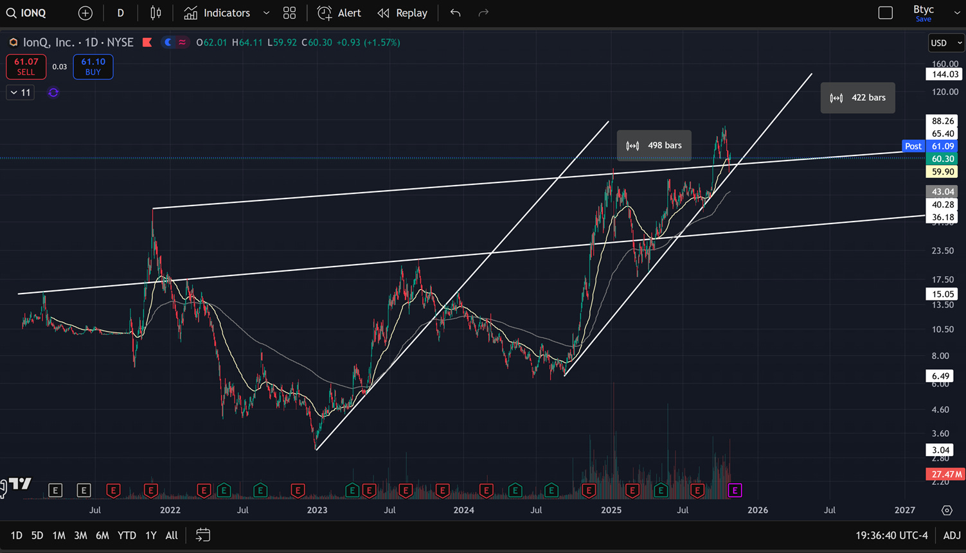Open chart settings gear icon
Viewport: 966px width, 553px height.
click(947, 510)
